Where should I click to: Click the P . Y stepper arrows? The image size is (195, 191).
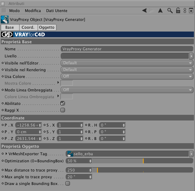40,132
